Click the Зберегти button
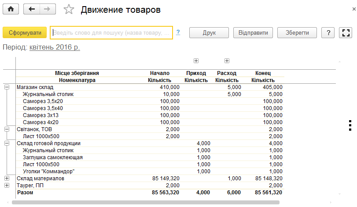Screen dimensions: 357x207 297,32
